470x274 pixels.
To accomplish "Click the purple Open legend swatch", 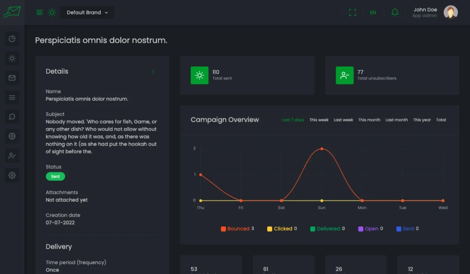I will click(x=361, y=229).
